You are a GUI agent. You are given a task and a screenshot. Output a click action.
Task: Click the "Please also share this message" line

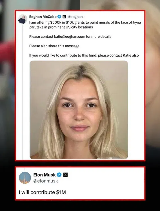(54, 46)
